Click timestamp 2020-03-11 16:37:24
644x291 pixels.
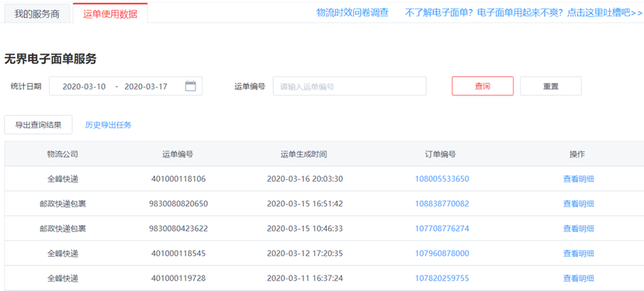(x=305, y=279)
